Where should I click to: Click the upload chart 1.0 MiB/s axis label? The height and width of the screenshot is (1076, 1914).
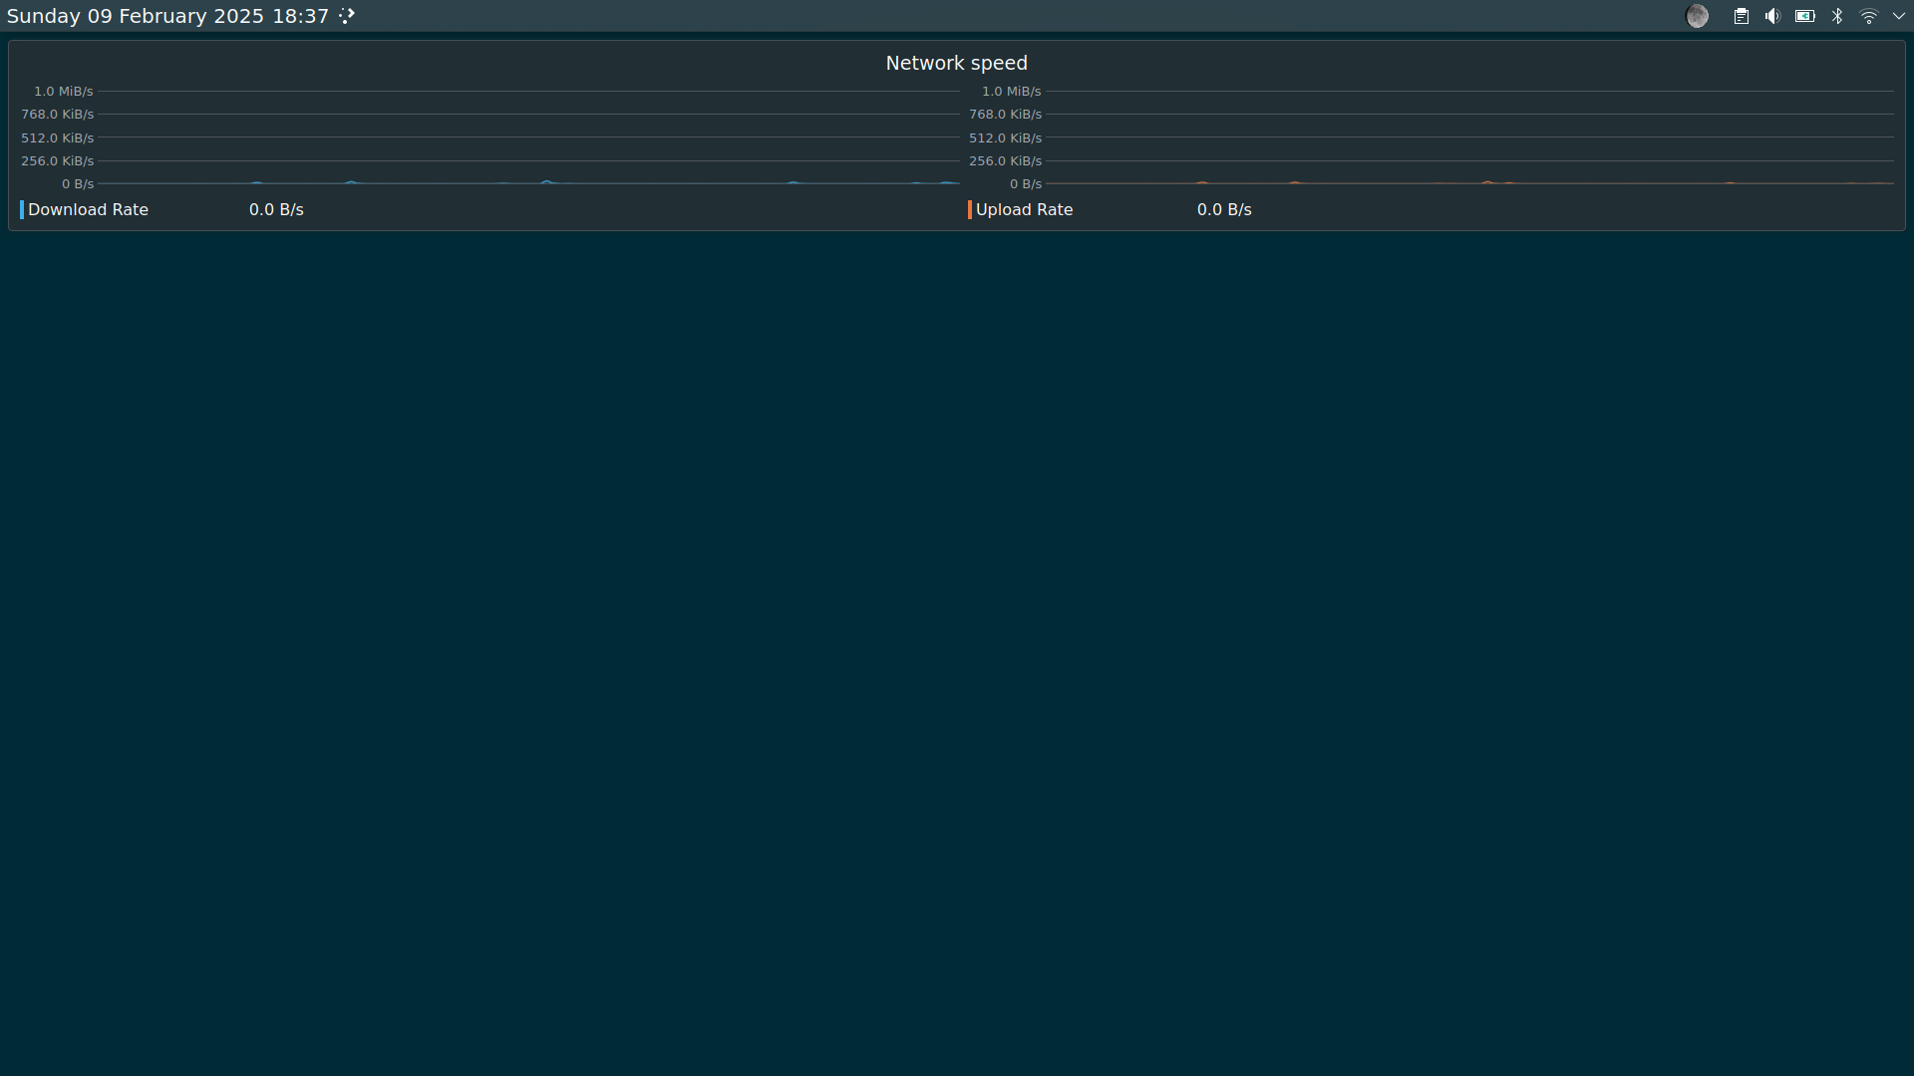[x=1012, y=92]
